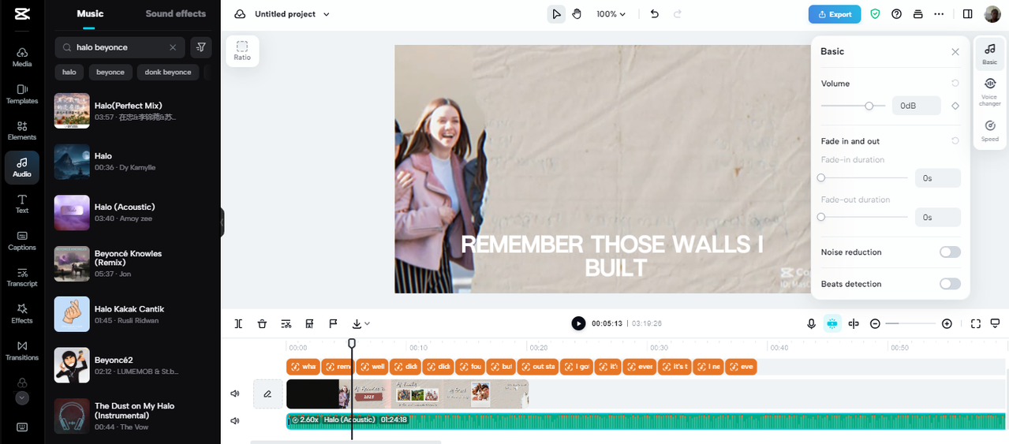Add a Volume keyframe diamond
Image resolution: width=1009 pixels, height=444 pixels.
tap(955, 106)
